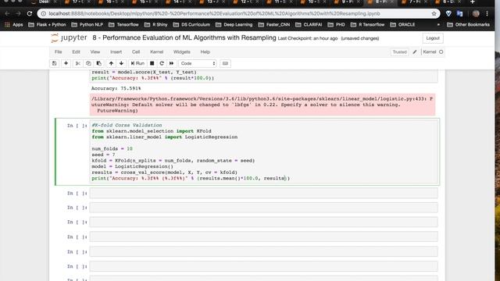This screenshot has width=500, height=281.
Task: Open the View menu
Action: click(x=95, y=52)
